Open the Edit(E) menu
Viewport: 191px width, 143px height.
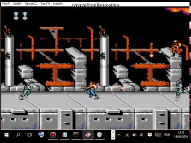click(17, 4)
